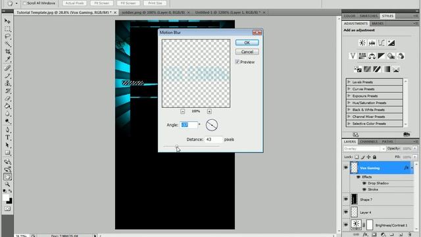Hide Layer 4 visibility
The width and height of the screenshot is (421, 237).
tap(346, 212)
